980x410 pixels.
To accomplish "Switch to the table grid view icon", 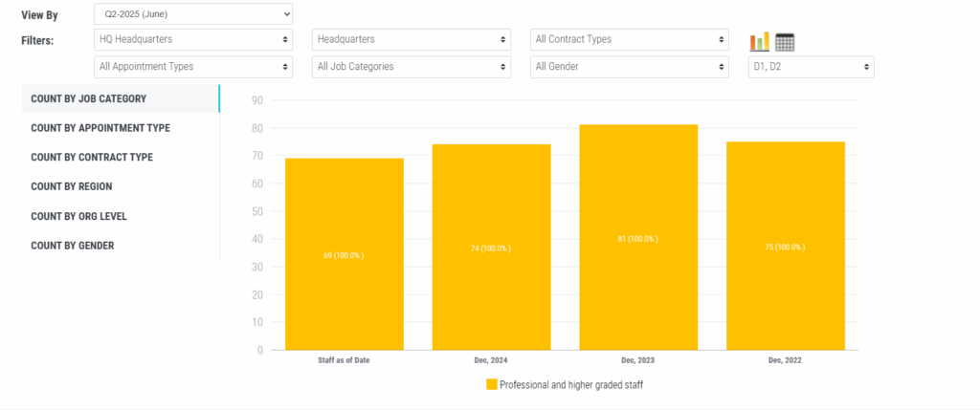I will pos(785,42).
